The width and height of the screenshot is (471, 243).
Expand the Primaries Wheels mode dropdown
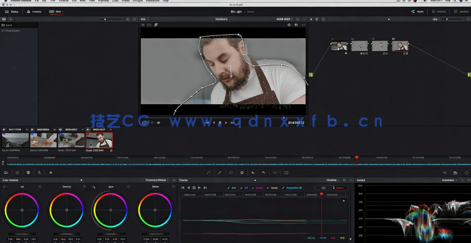[x=158, y=180]
